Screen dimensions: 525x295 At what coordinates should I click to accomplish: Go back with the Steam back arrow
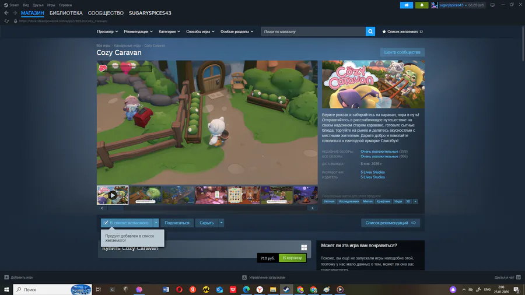click(x=6, y=13)
